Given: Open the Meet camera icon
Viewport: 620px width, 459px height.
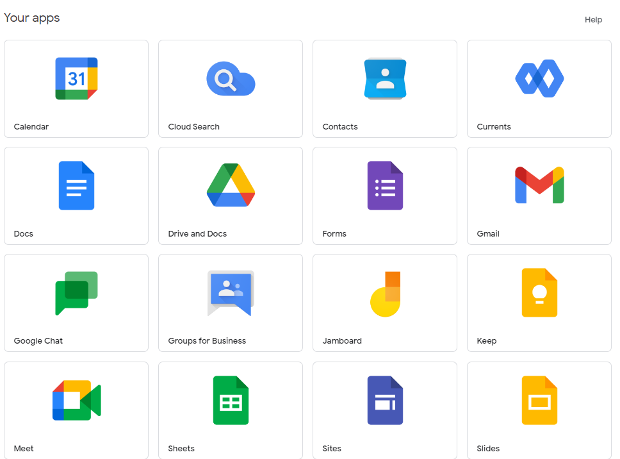Looking at the screenshot, I should 77,400.
